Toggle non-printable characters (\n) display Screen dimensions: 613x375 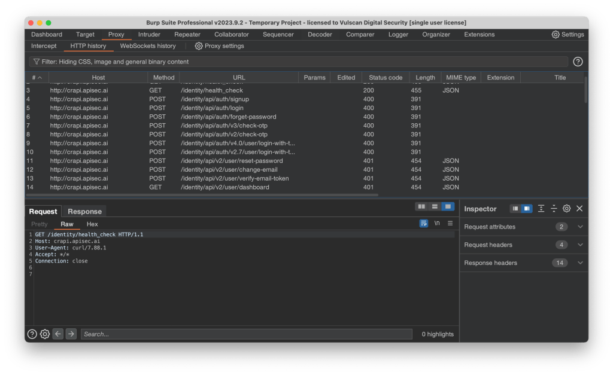tap(437, 224)
